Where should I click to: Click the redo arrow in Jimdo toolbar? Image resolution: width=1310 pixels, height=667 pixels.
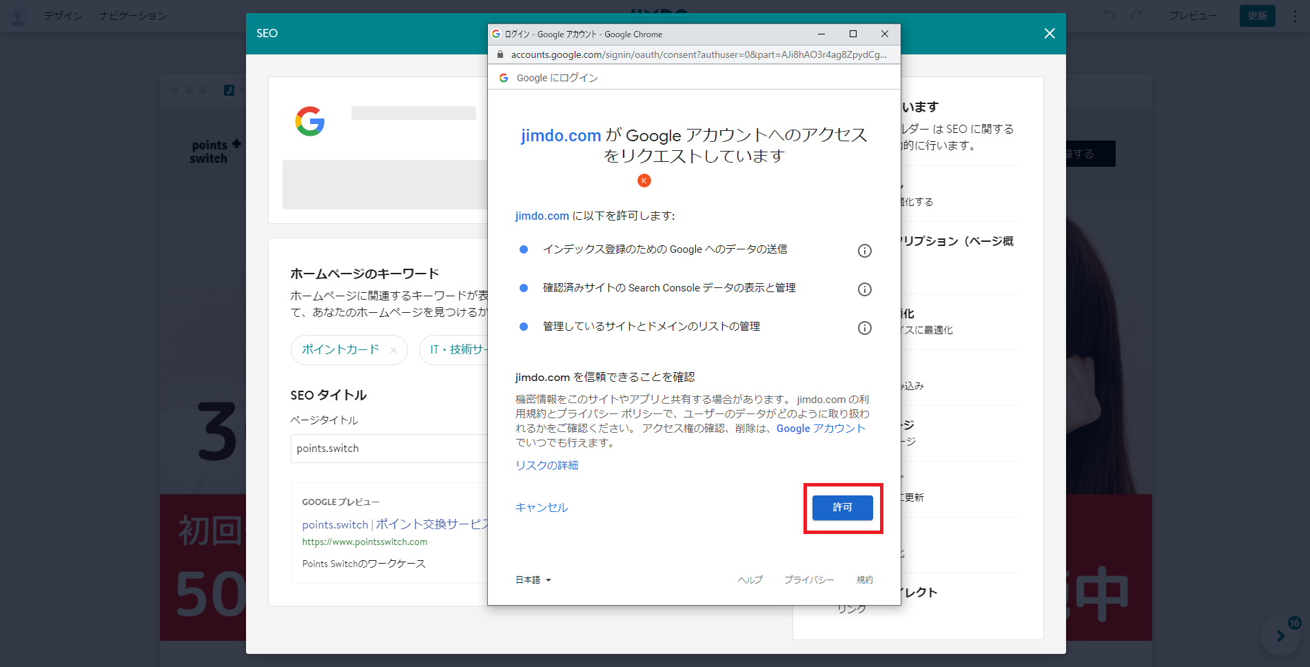click(1137, 16)
